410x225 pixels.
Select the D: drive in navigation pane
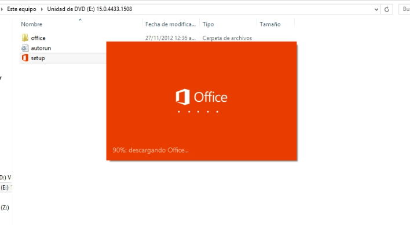(5, 178)
